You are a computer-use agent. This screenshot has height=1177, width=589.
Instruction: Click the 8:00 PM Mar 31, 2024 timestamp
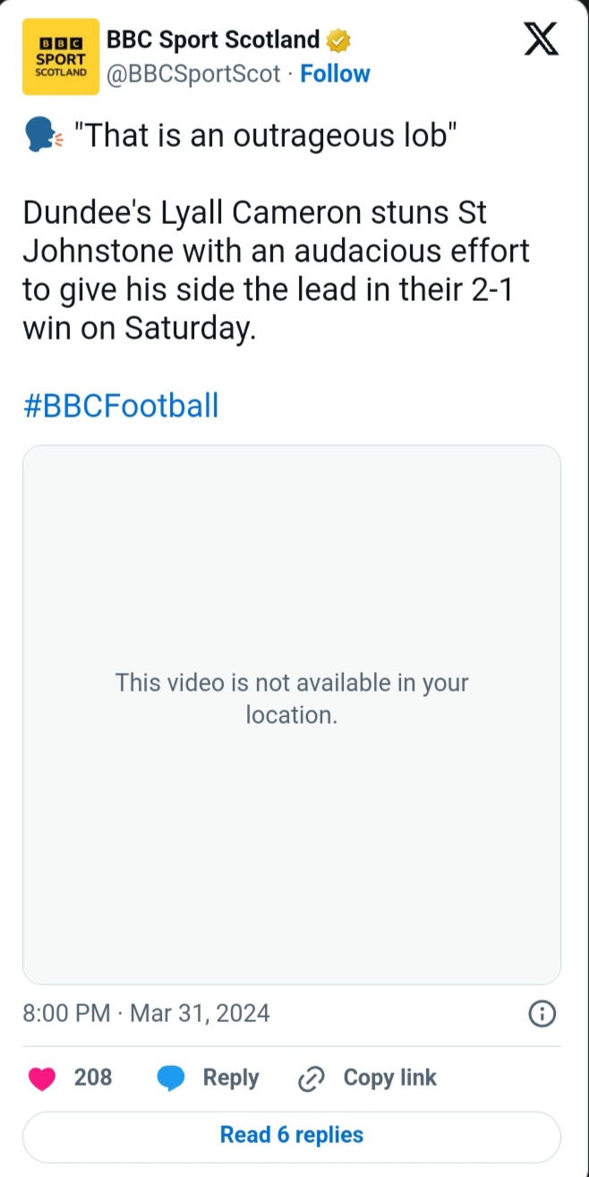click(x=146, y=1013)
